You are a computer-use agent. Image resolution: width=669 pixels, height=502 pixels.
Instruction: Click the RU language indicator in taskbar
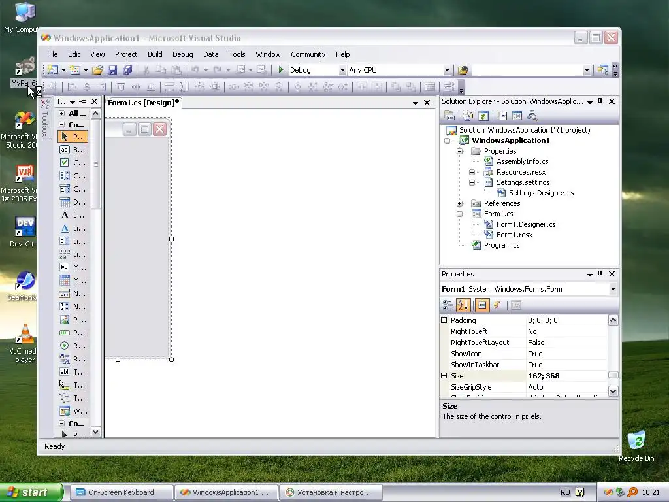point(565,492)
